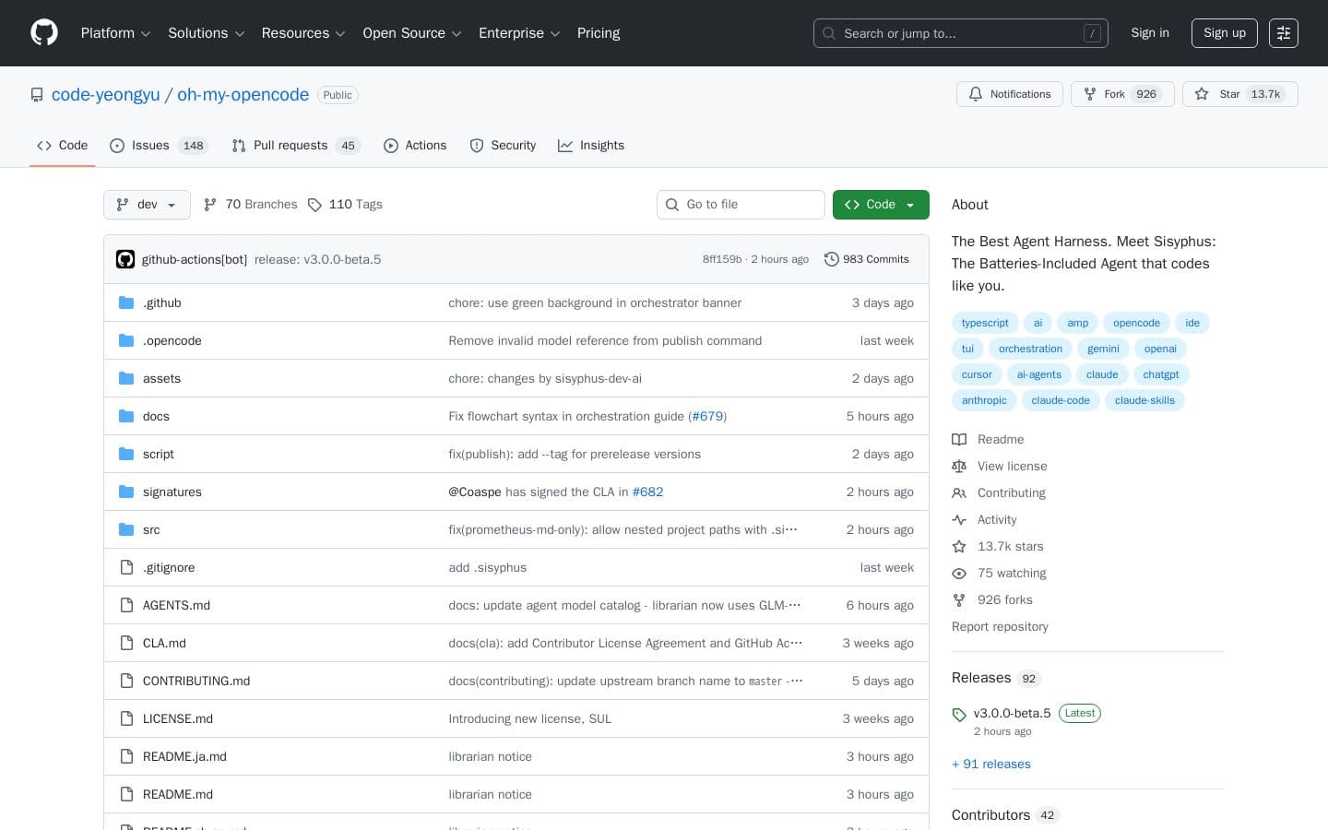This screenshot has width=1328, height=830.
Task: Click inside the Go to file search box
Action: coord(741,205)
